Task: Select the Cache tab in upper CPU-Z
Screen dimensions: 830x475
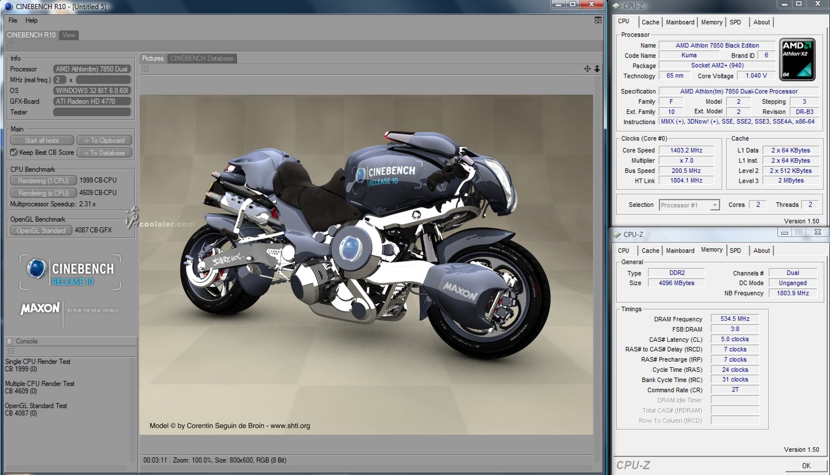Action: [x=650, y=22]
